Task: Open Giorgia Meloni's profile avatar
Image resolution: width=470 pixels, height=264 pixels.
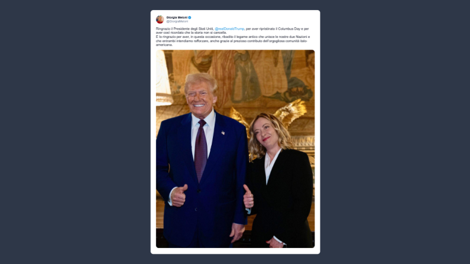Action: click(160, 19)
